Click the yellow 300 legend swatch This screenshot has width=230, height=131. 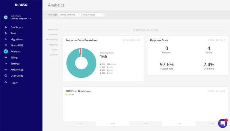(x=101, y=67)
